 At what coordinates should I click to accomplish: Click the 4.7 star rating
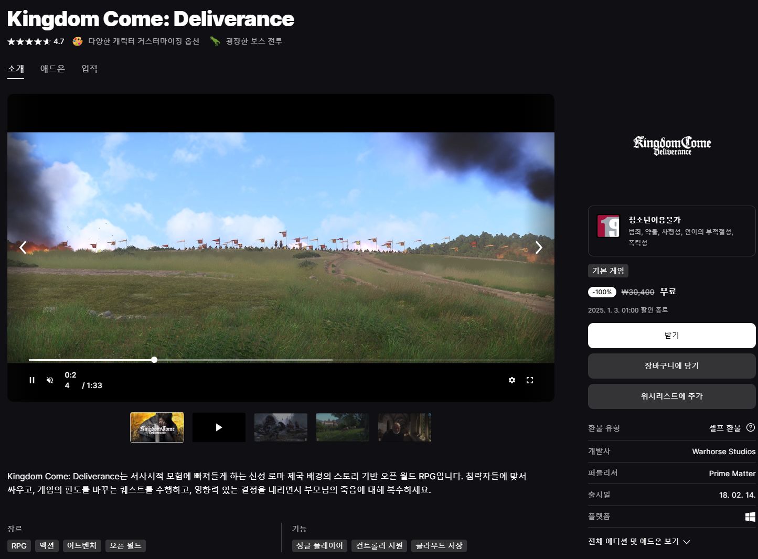point(36,41)
